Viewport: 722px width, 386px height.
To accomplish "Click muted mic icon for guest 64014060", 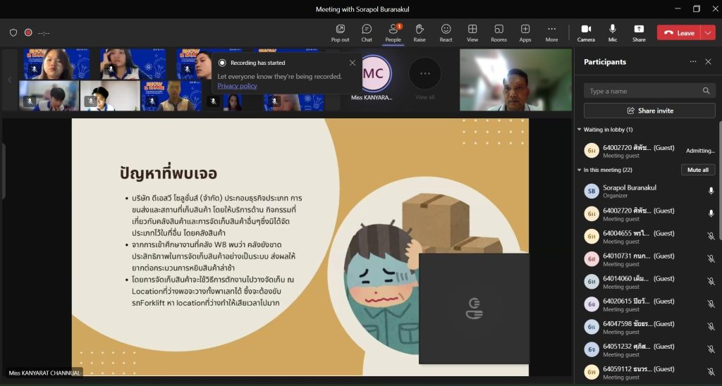I will pyautogui.click(x=711, y=281).
